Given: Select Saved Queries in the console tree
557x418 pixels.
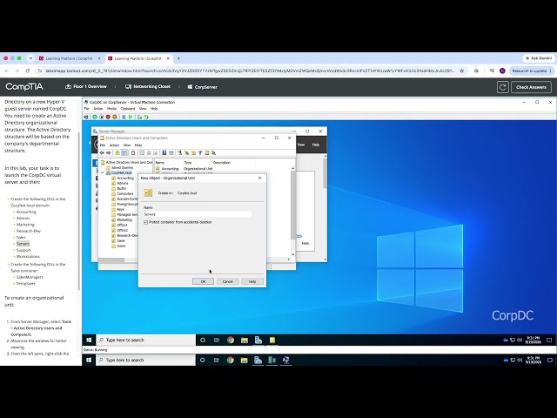Looking at the screenshot, I should point(119,167).
